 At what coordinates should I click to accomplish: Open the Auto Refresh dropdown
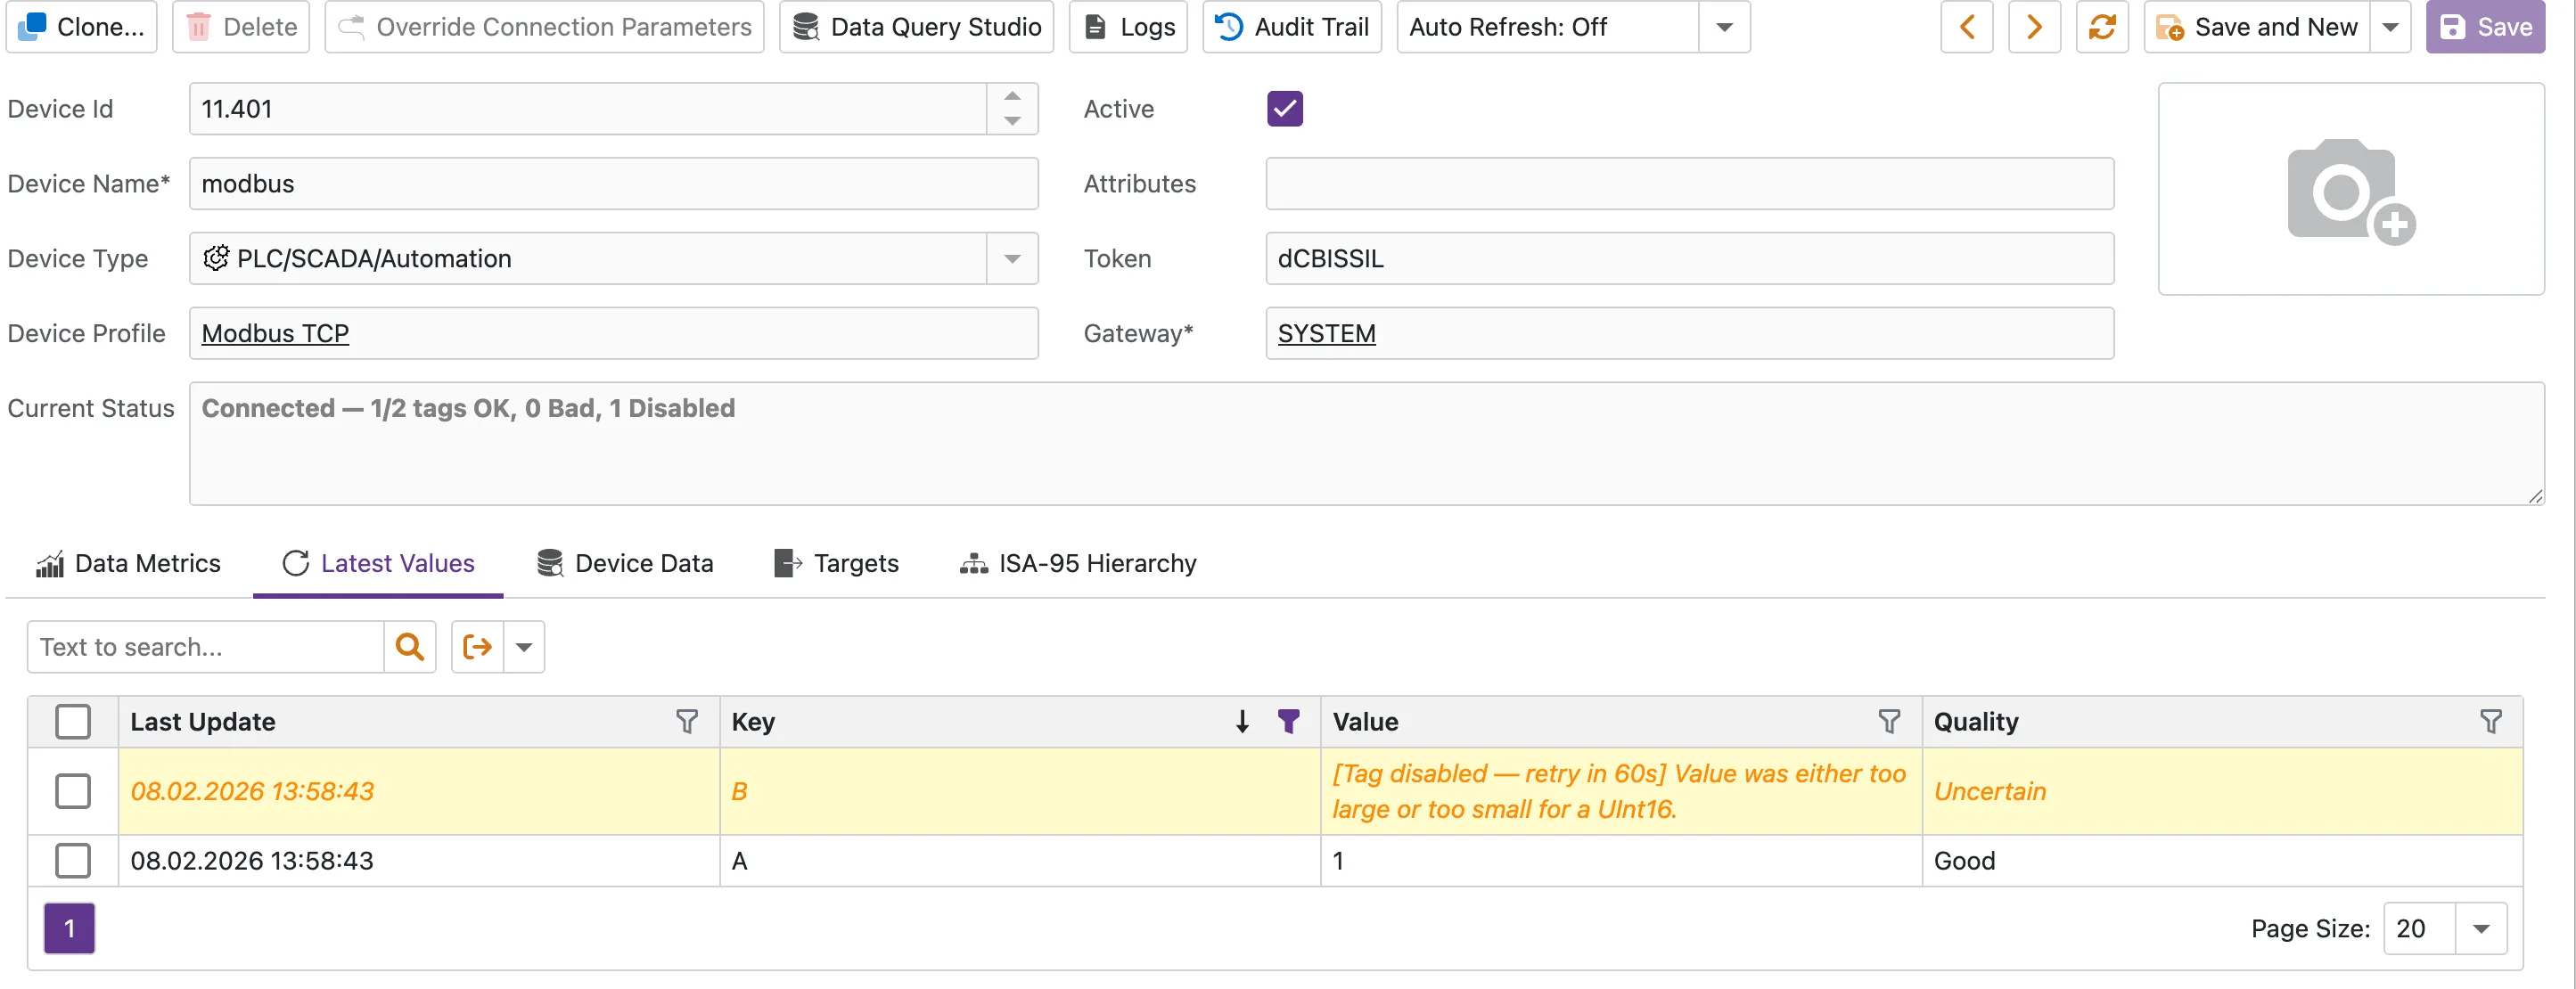point(1723,27)
